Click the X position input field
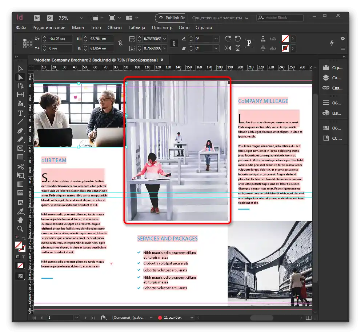This screenshot has height=334, width=361. 61,39
